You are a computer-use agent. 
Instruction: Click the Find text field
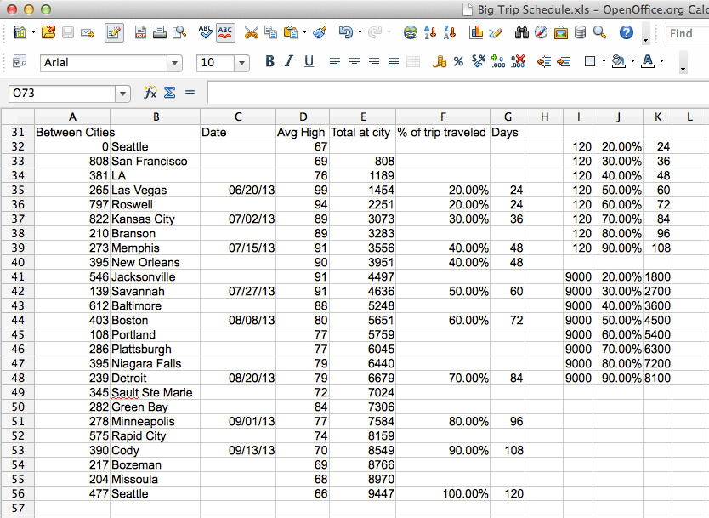click(x=687, y=33)
